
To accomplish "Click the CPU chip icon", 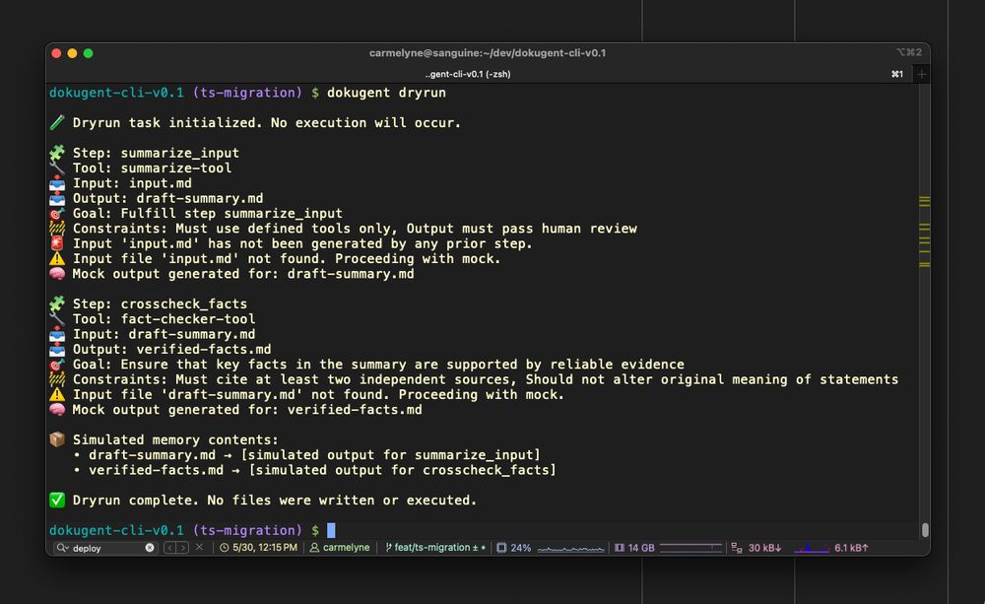I will [x=501, y=548].
